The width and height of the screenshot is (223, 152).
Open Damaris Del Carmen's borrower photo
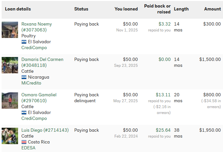tap(10, 65)
